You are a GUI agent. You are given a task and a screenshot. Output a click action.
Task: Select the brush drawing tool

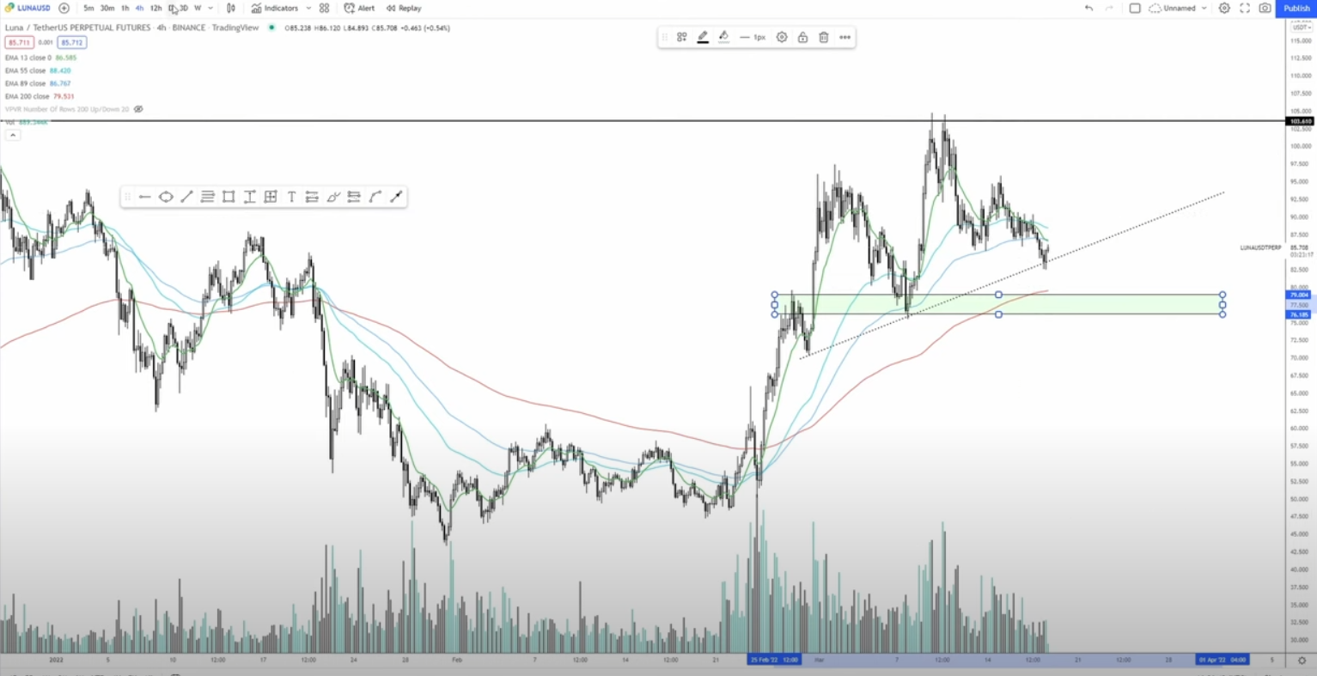pos(333,197)
